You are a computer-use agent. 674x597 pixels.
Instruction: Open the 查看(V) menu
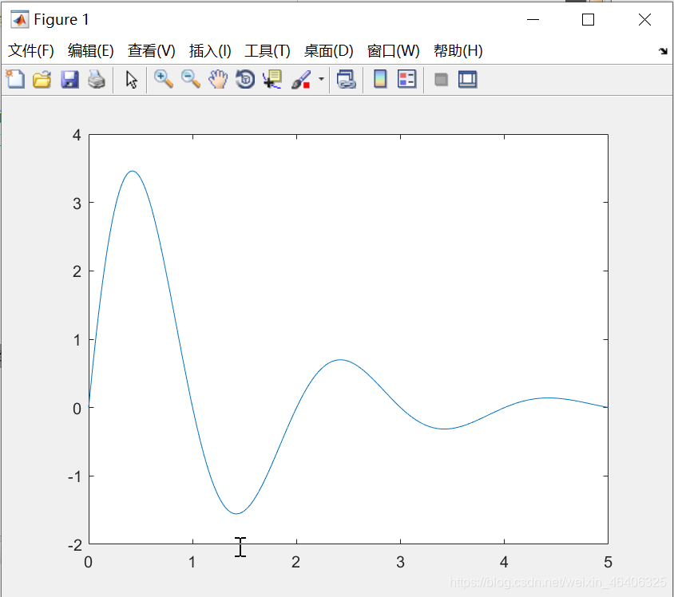coord(151,50)
